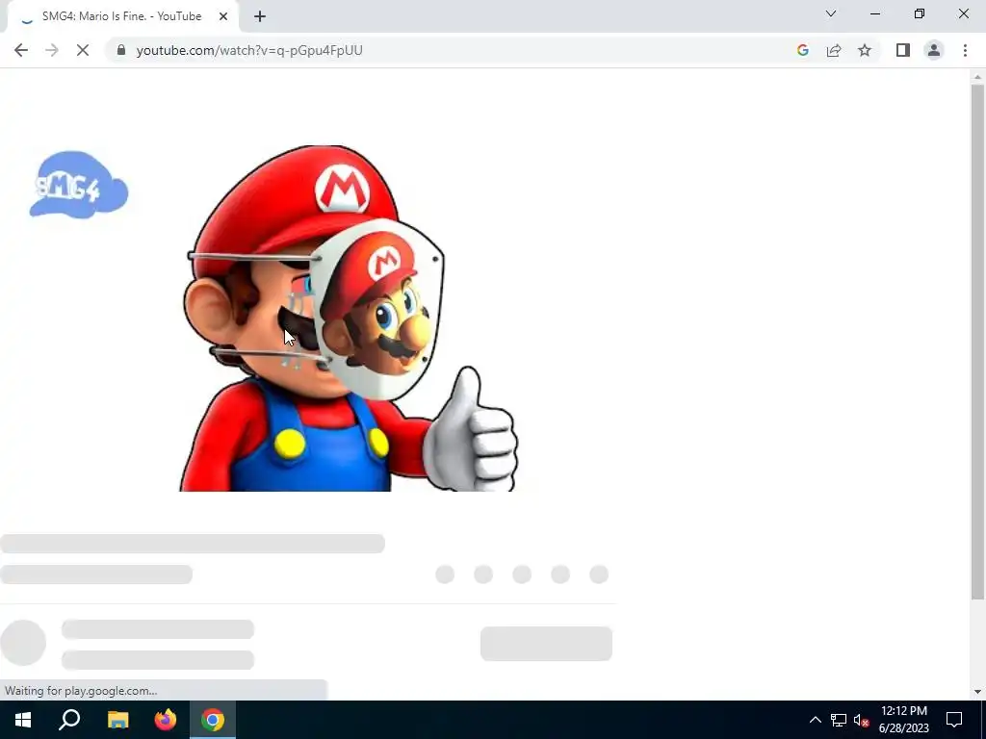Click the scrollbar up arrow
The image size is (986, 739).
[x=976, y=77]
